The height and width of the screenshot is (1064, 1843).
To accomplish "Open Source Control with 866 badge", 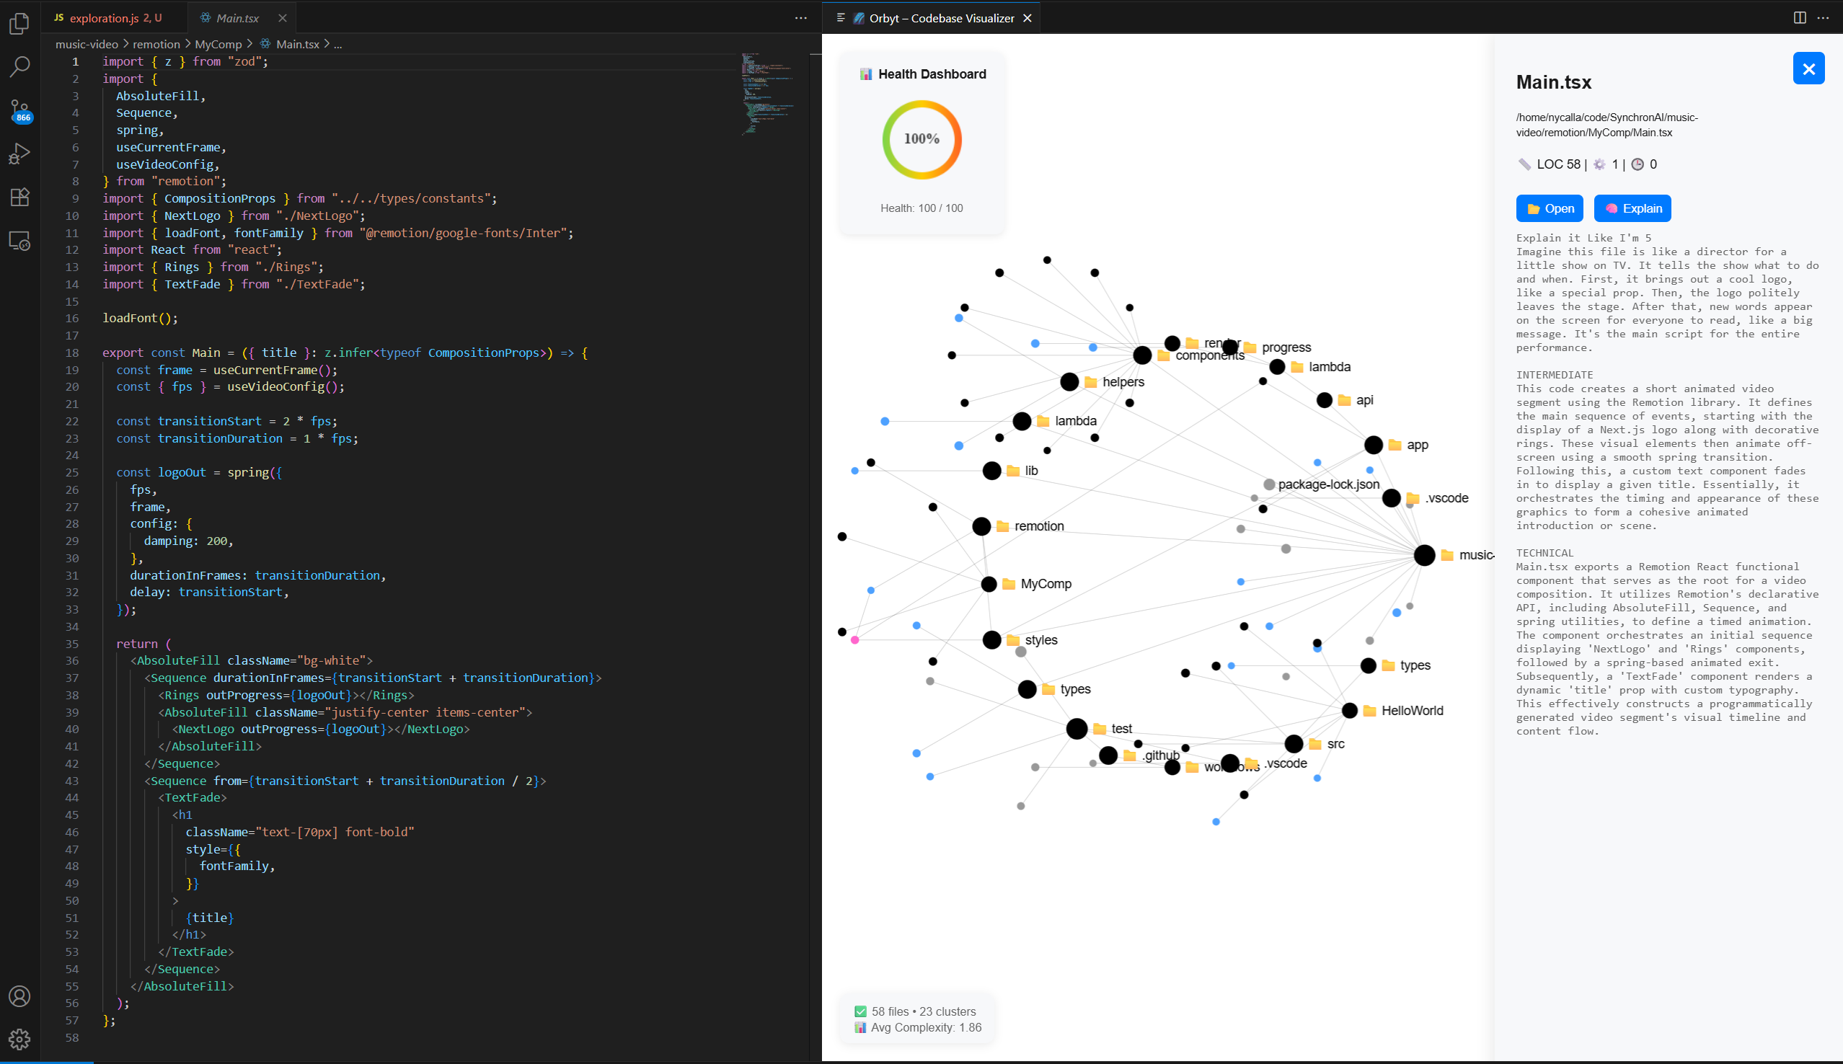I will (19, 110).
